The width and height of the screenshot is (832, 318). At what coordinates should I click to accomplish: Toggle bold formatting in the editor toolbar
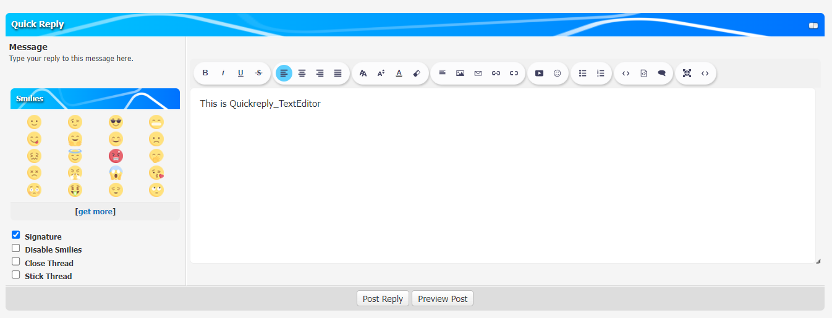pyautogui.click(x=205, y=73)
